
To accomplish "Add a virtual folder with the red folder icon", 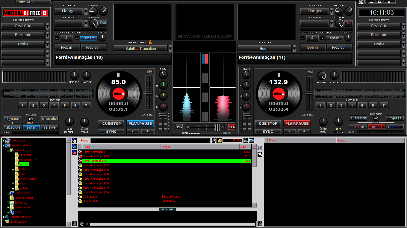I will (74, 152).
